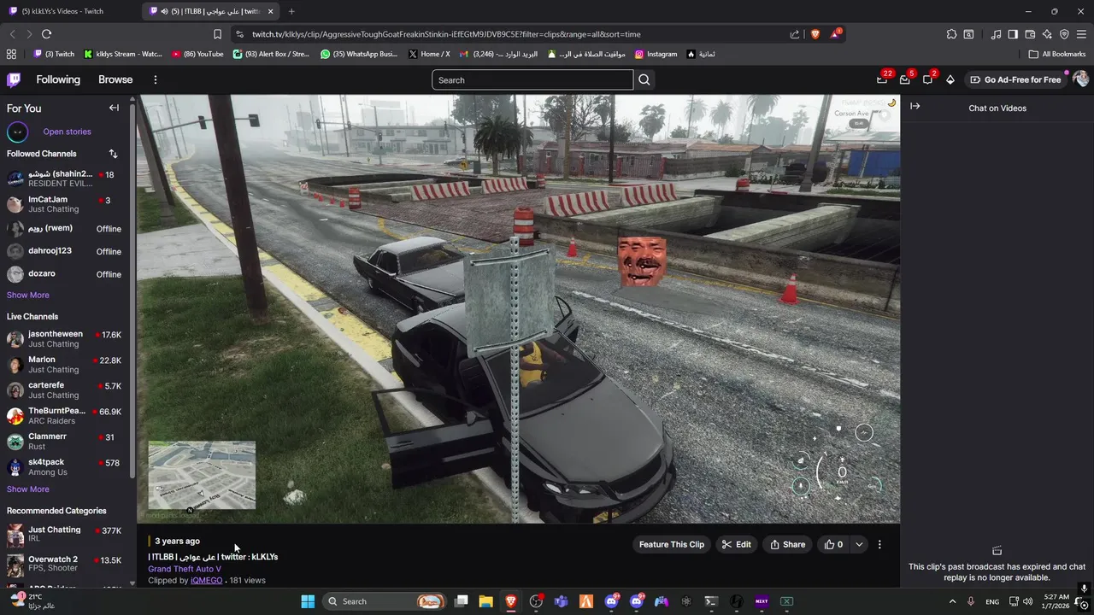Open the Twitch home logo
1094x615 pixels.
14,79
